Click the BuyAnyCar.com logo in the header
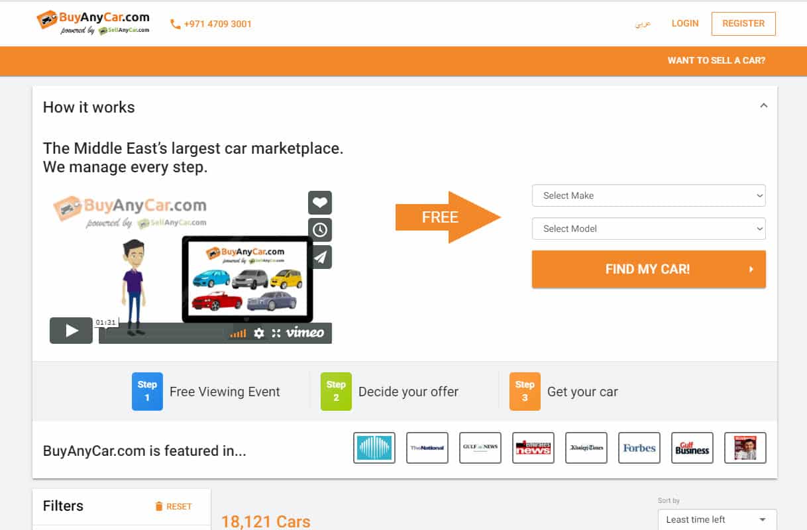This screenshot has height=530, width=807. [93, 23]
